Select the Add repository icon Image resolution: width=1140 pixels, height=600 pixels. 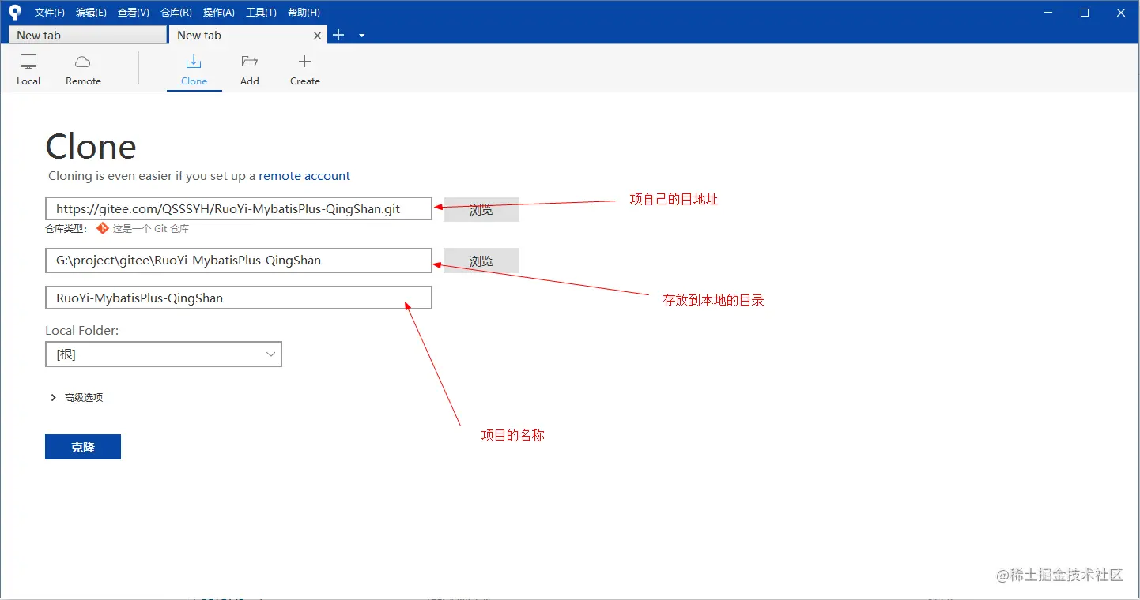[x=250, y=70]
